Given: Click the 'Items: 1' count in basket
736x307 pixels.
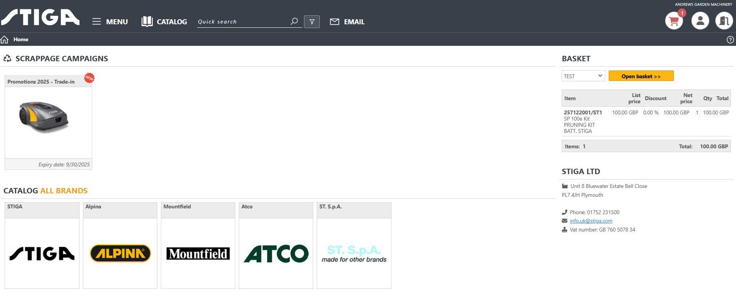Looking at the screenshot, I should (575, 146).
